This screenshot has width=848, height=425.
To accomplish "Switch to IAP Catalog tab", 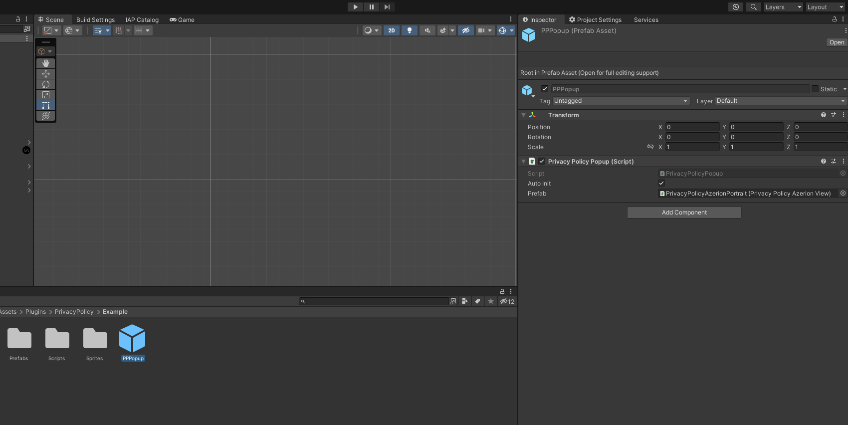I will point(142,19).
